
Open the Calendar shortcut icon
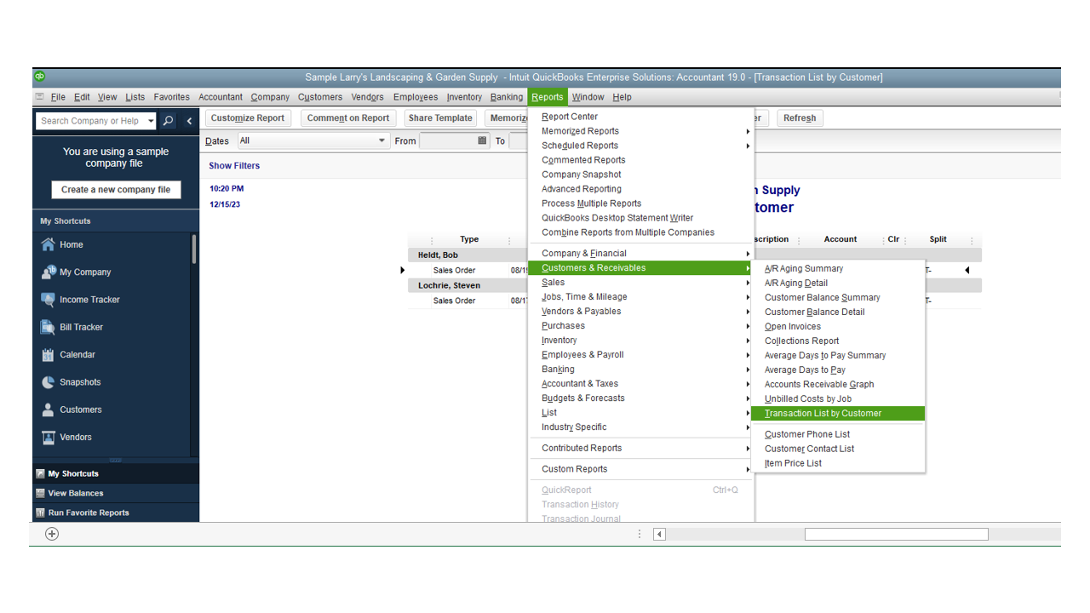click(x=49, y=354)
